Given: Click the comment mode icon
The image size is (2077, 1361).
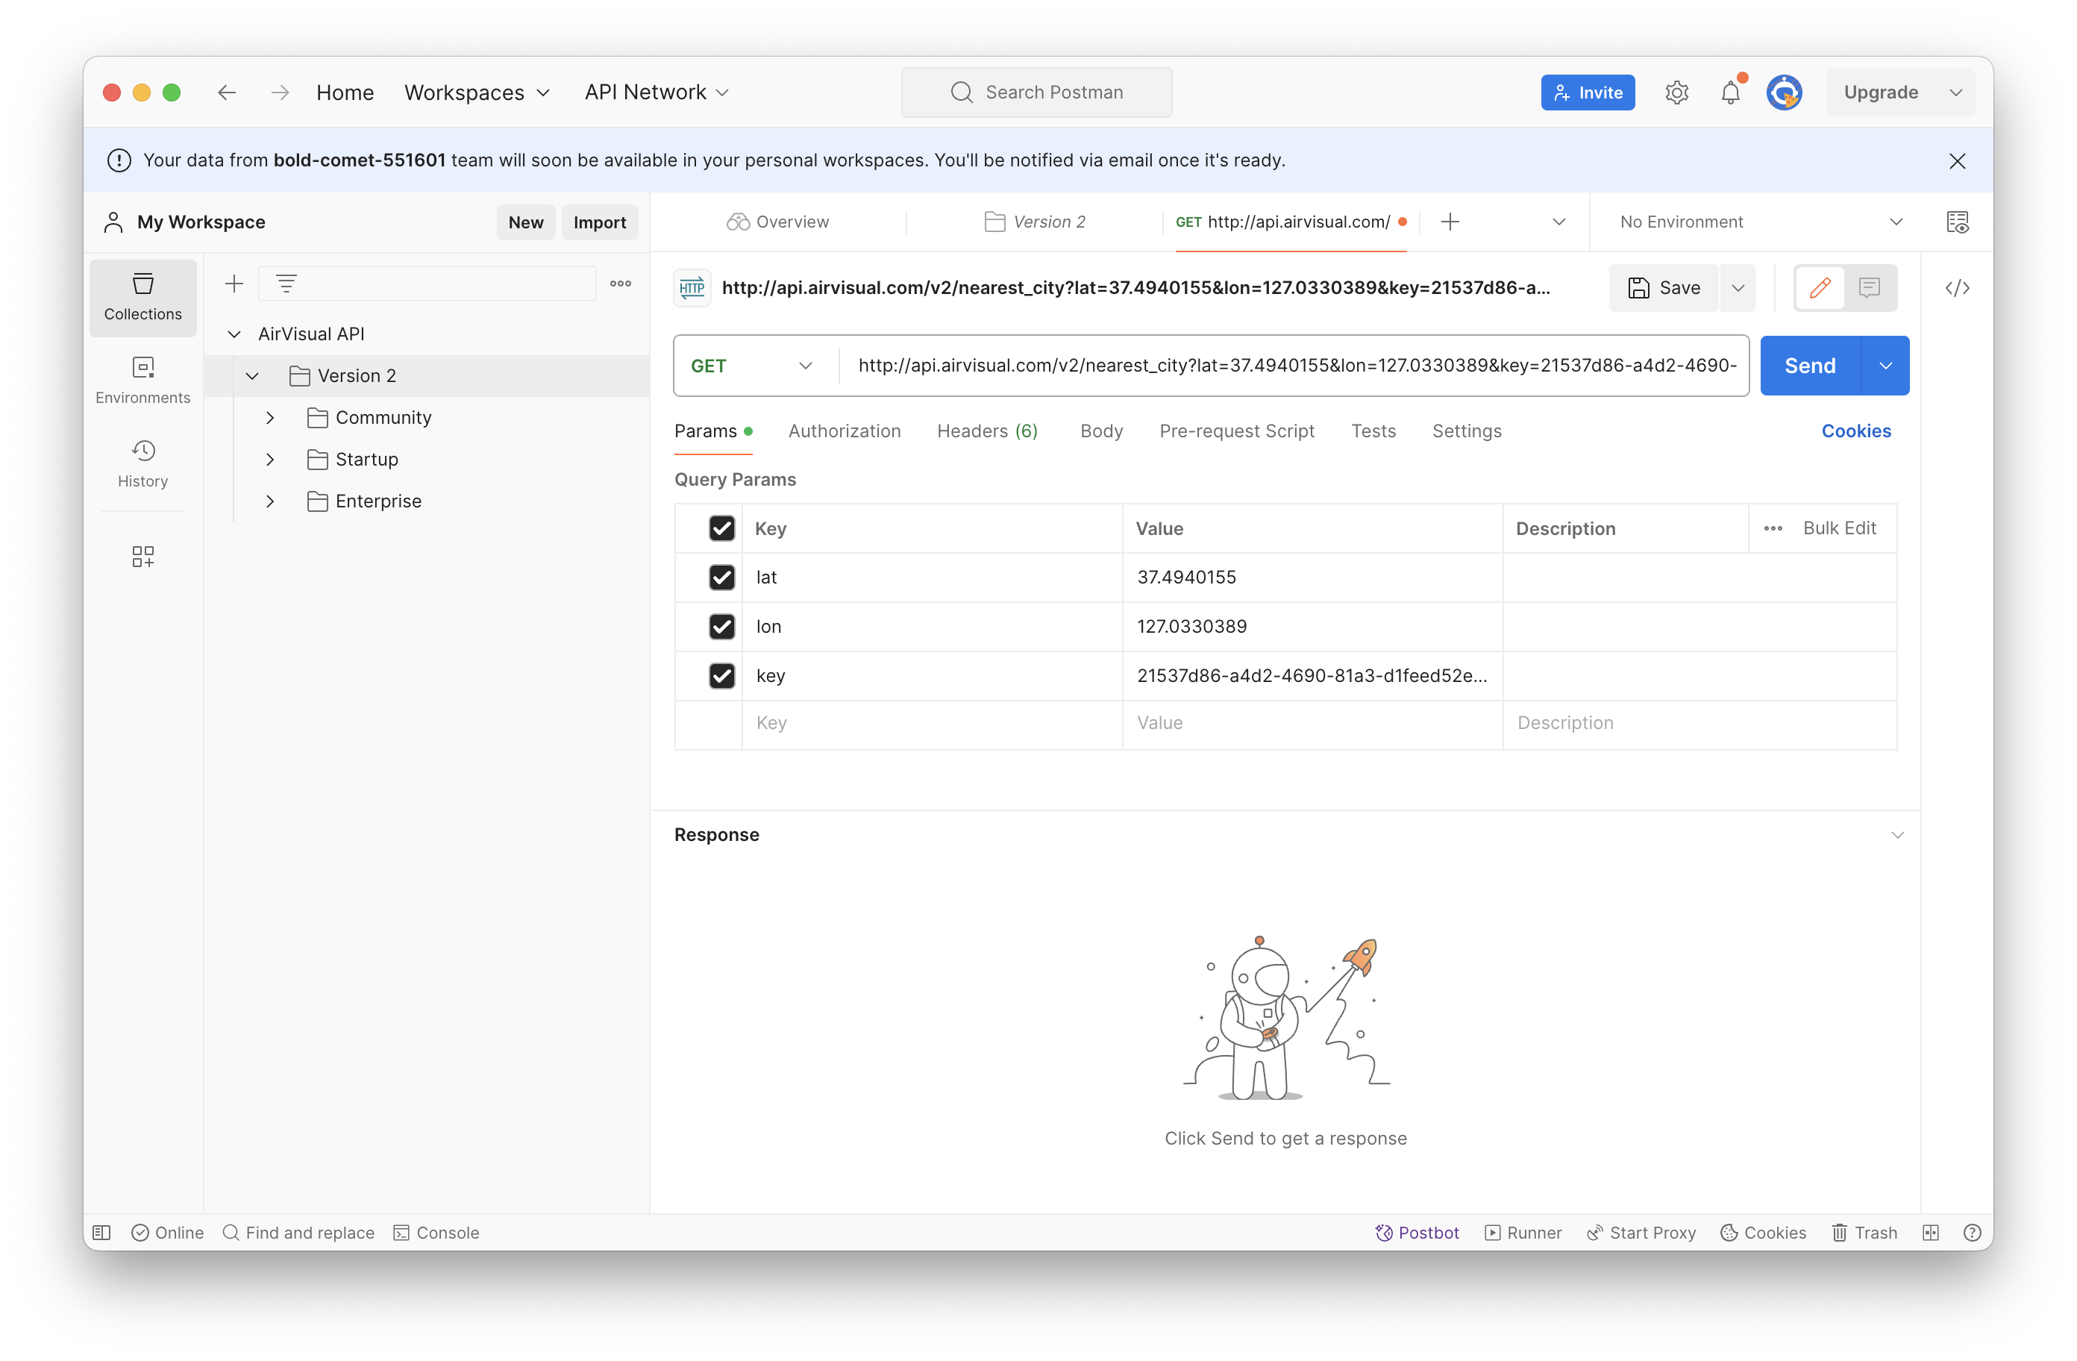Looking at the screenshot, I should [1868, 288].
